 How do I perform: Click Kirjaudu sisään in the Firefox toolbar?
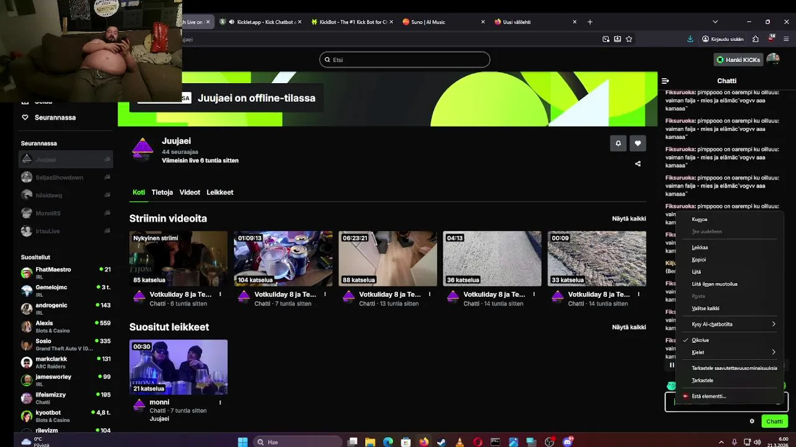(x=723, y=39)
